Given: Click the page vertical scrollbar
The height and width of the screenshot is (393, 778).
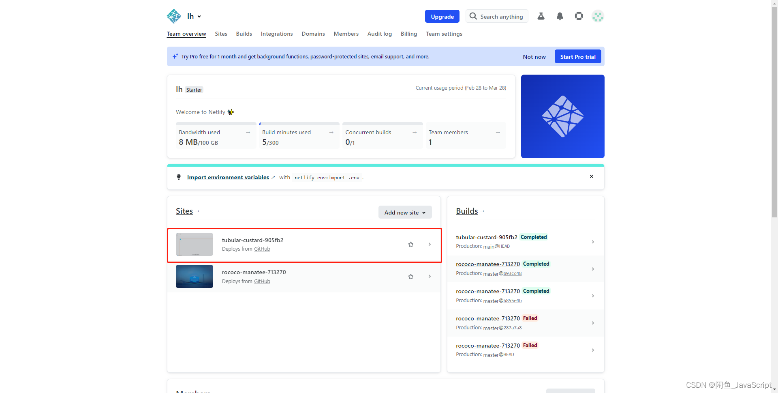Looking at the screenshot, I should 774,112.
